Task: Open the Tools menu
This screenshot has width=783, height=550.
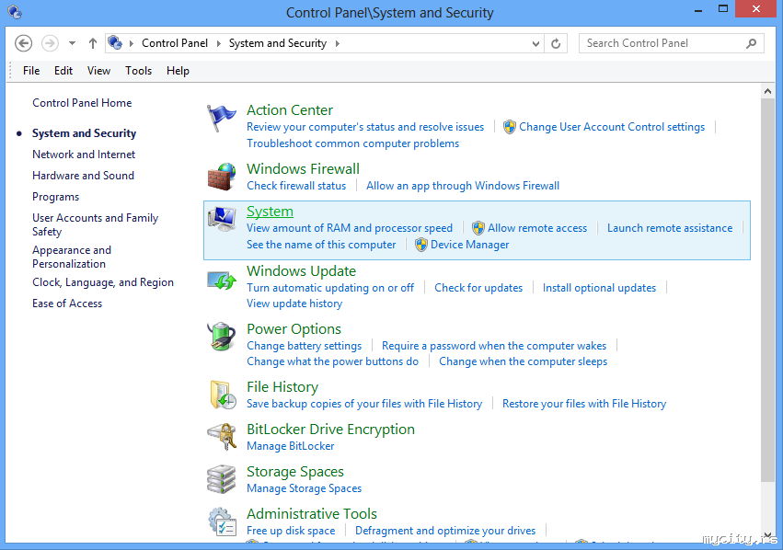Action: coord(138,71)
